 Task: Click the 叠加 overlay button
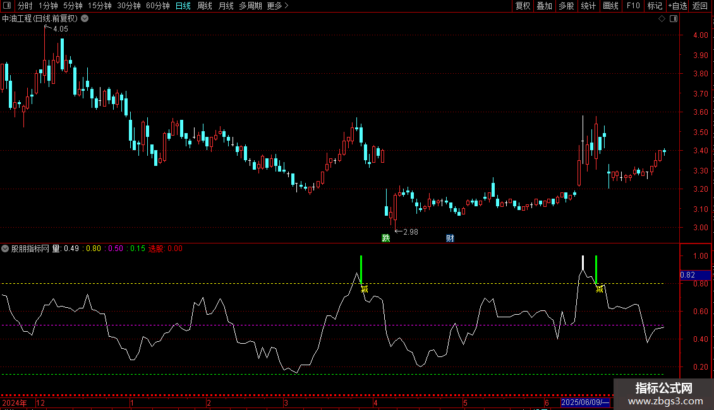(x=544, y=6)
